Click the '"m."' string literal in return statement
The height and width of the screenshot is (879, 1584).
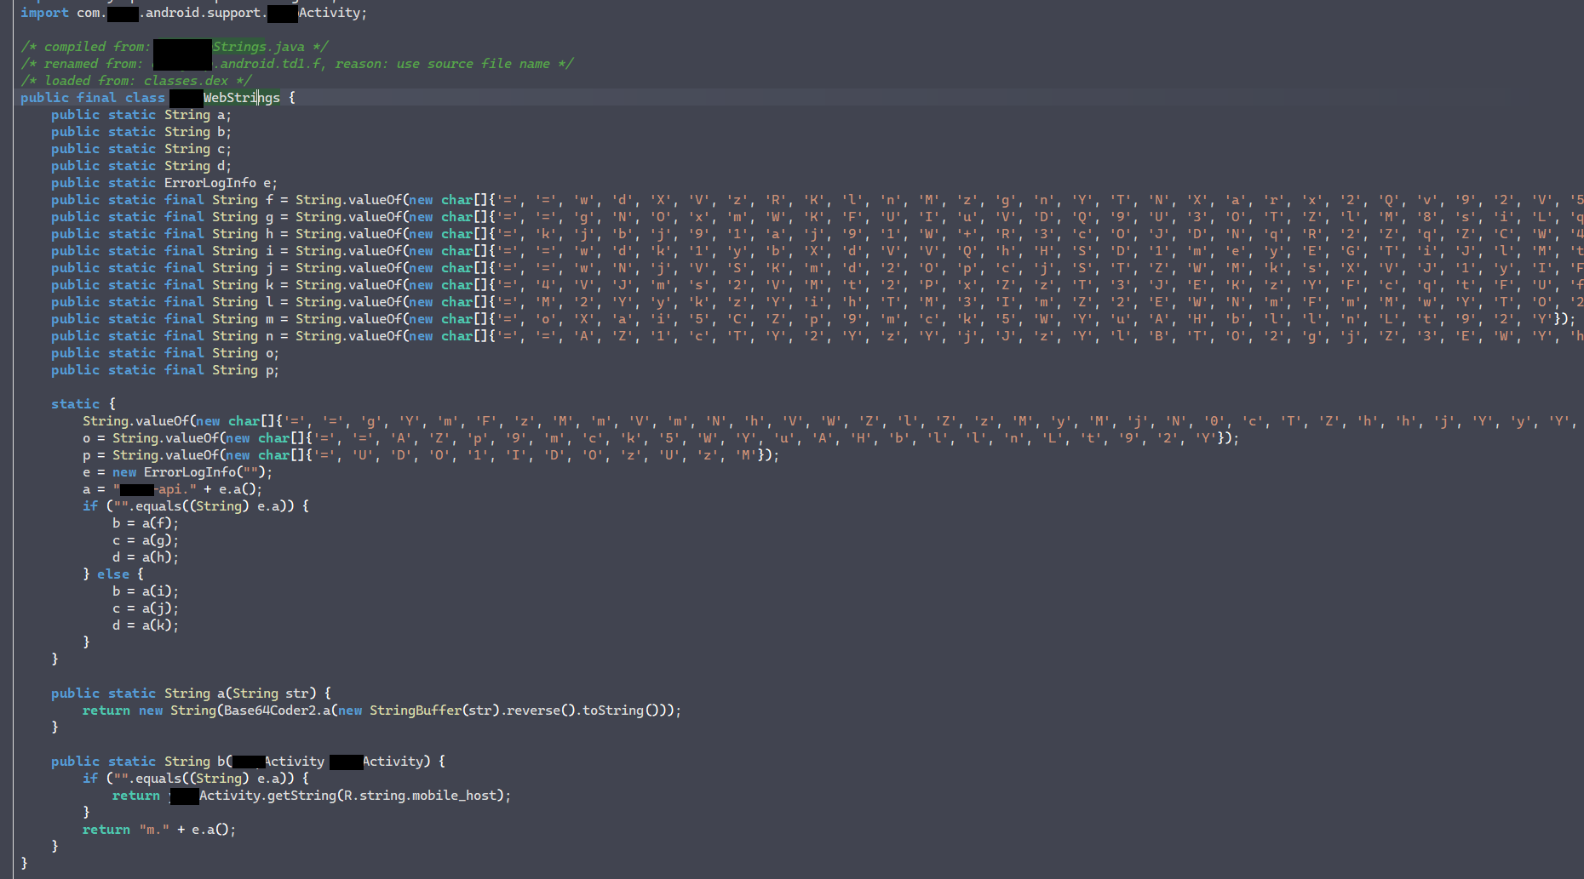154,830
